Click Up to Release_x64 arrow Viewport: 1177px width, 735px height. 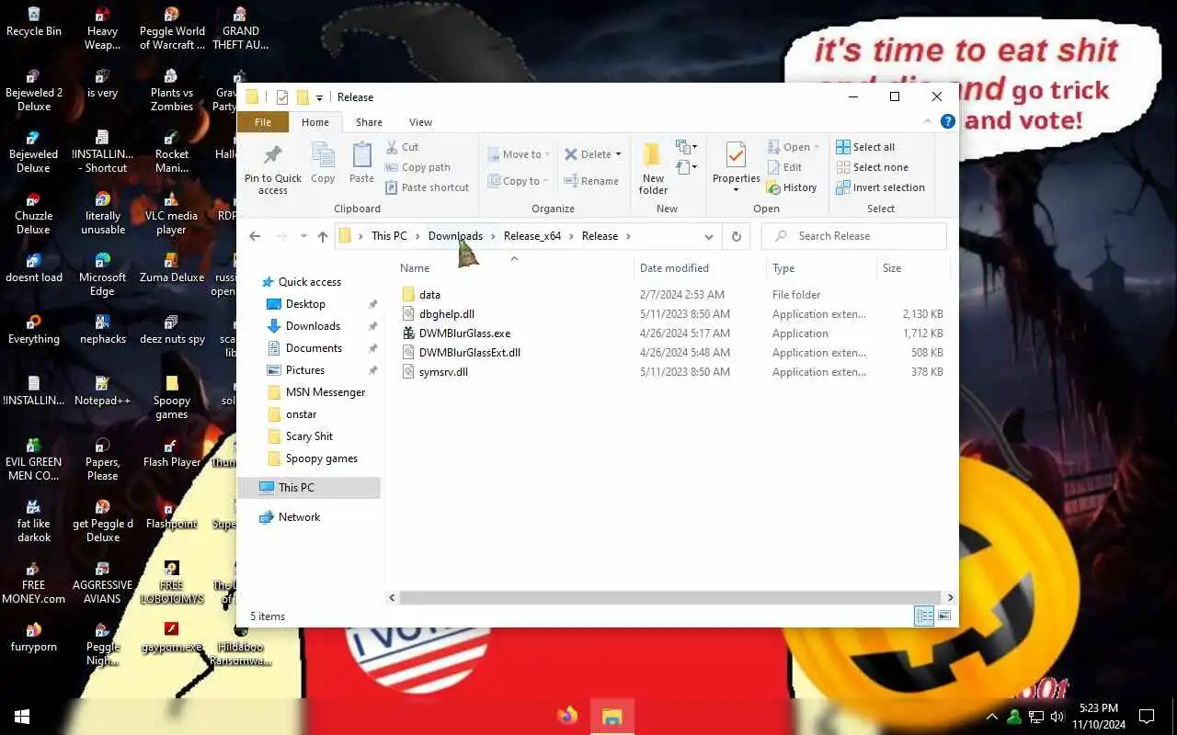pyautogui.click(x=323, y=236)
